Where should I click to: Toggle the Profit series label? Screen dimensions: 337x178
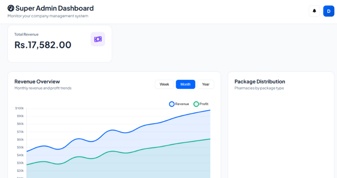tap(204, 104)
